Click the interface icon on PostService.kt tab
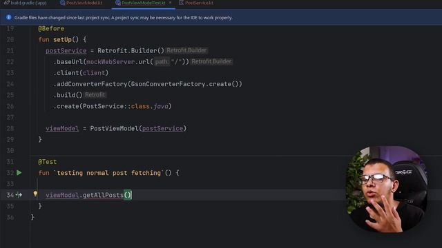This screenshot has height=248, width=442. [x=181, y=3]
